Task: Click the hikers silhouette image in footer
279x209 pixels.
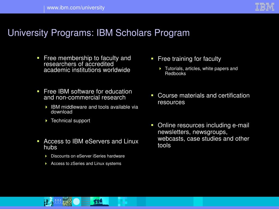Action: pos(99,202)
